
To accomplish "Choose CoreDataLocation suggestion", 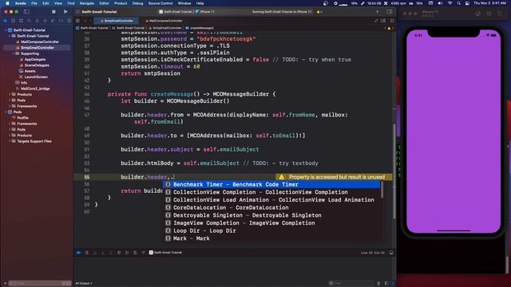I will pos(271,207).
